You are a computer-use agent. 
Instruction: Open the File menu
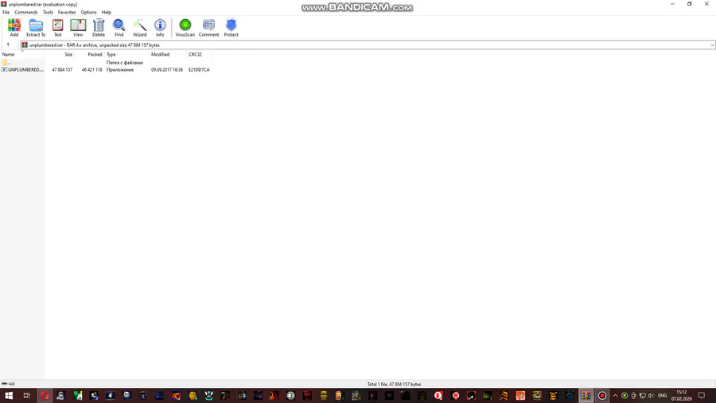point(6,12)
